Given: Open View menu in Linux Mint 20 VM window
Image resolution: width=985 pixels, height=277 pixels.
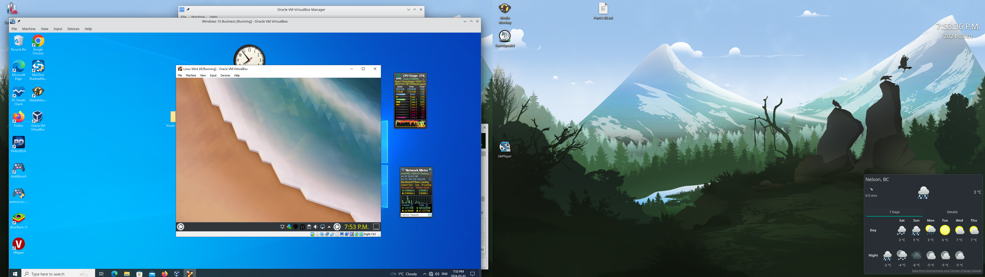Looking at the screenshot, I should pos(203,75).
